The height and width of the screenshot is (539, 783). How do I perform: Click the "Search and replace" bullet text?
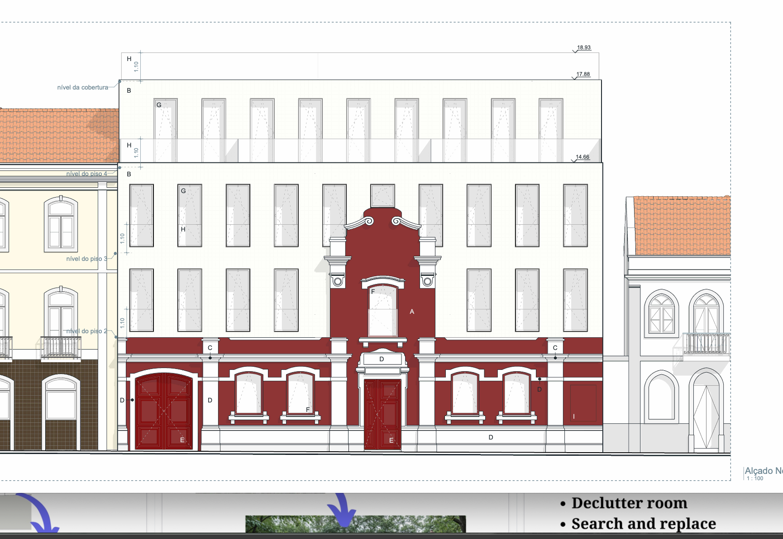pyautogui.click(x=643, y=524)
